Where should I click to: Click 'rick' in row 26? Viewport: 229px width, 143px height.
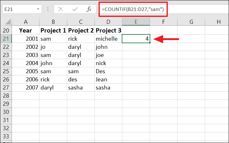coord(53,79)
